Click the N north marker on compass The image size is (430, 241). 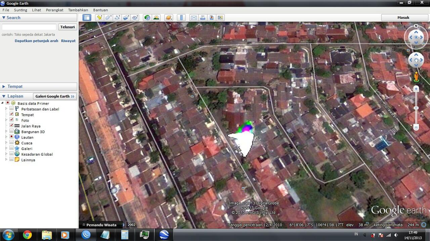coord(416,26)
